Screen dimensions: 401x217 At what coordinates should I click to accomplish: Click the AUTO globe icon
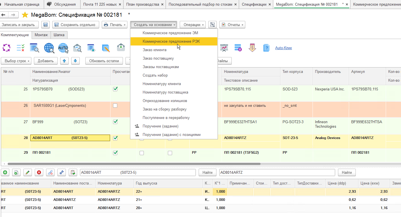[63, 48]
